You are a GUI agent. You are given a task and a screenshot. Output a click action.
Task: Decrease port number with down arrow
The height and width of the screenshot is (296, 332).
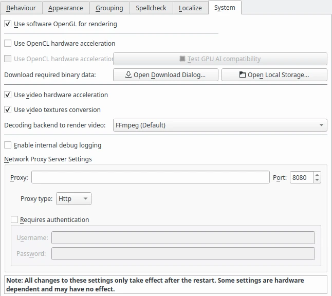[x=317, y=180]
